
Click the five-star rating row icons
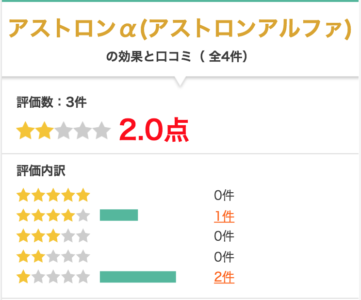[53, 195]
